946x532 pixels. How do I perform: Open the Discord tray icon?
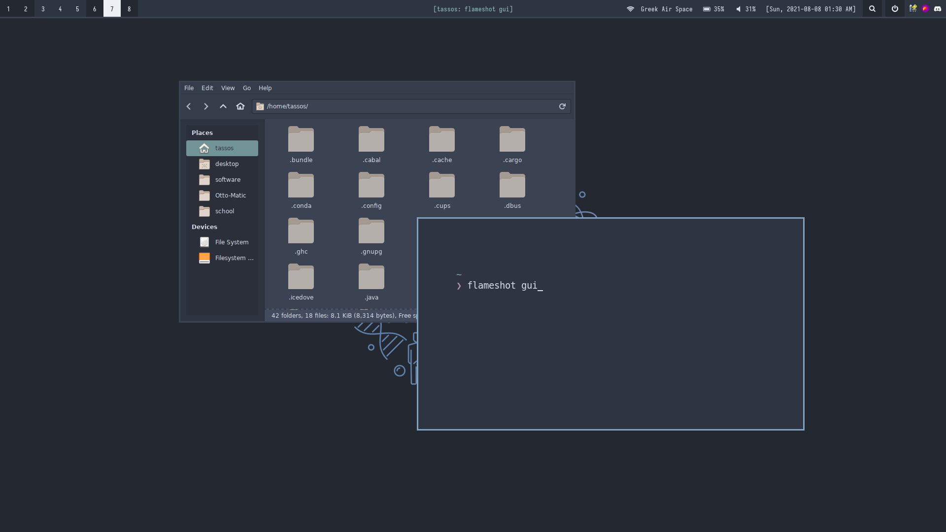[938, 9]
